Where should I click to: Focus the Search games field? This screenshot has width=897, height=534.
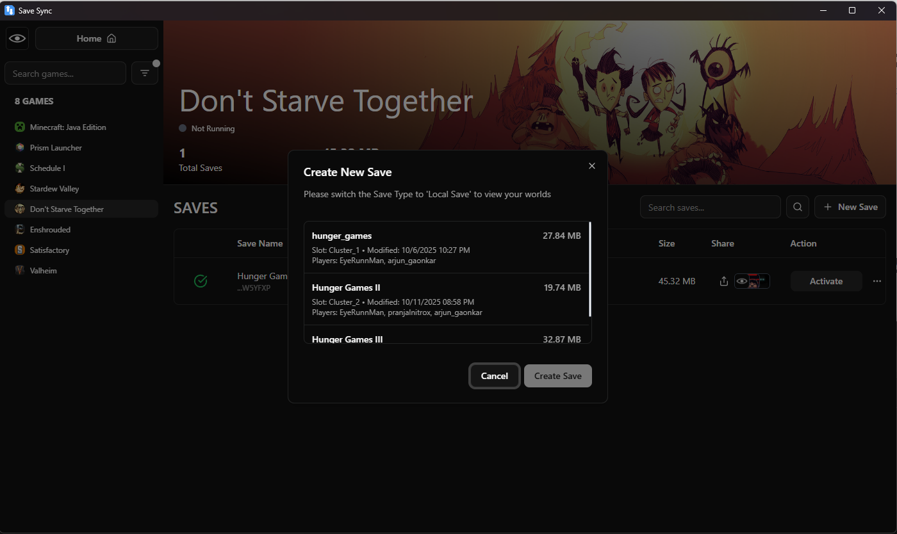[65, 74]
